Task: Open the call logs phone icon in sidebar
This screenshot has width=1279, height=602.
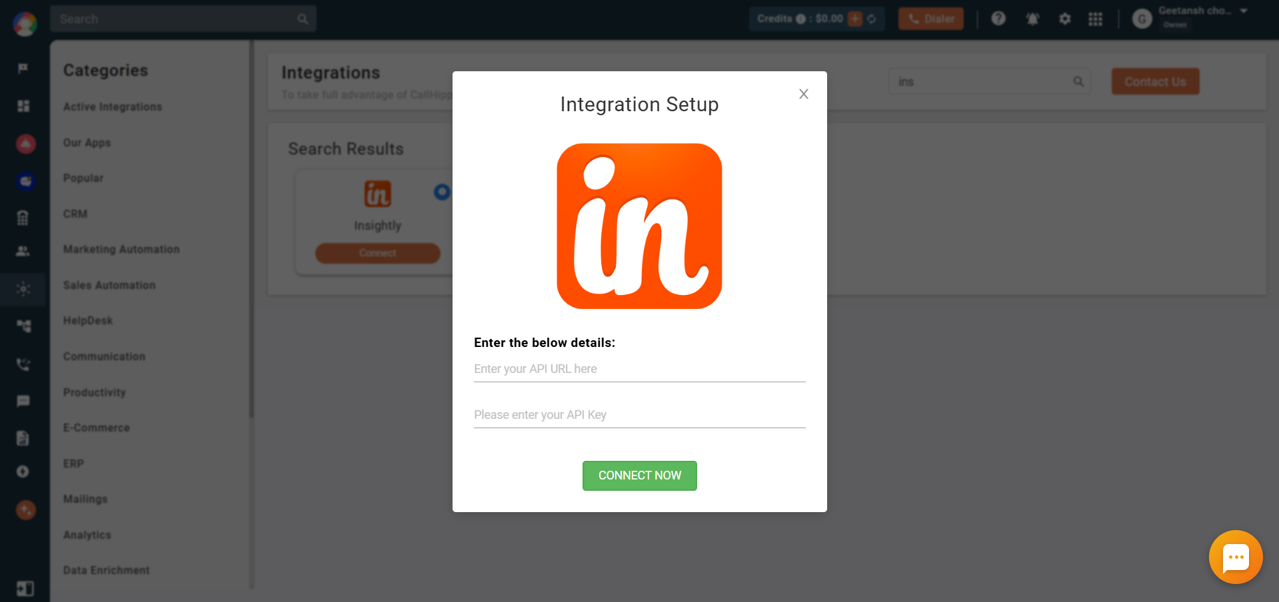Action: tap(23, 364)
